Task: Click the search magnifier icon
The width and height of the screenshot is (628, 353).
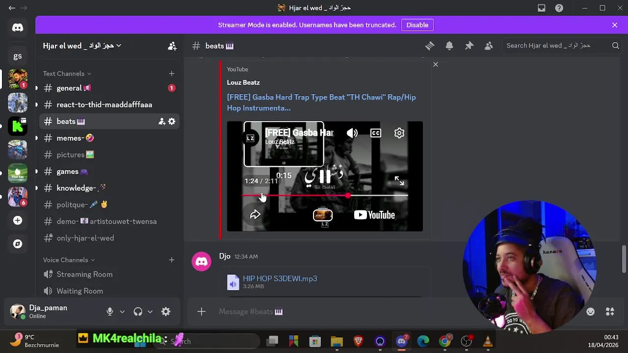Action: tap(616, 46)
